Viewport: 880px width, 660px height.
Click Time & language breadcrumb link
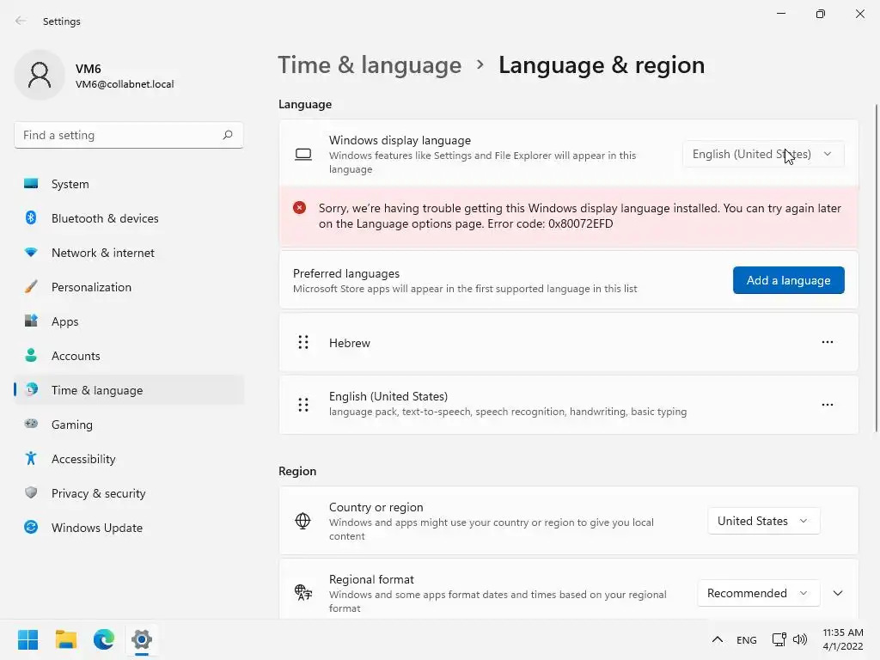pyautogui.click(x=370, y=65)
